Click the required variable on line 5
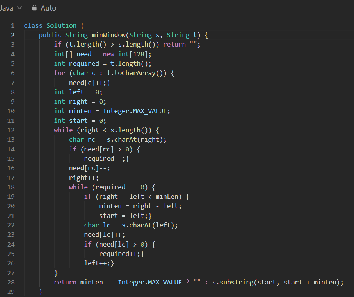 click(x=84, y=63)
